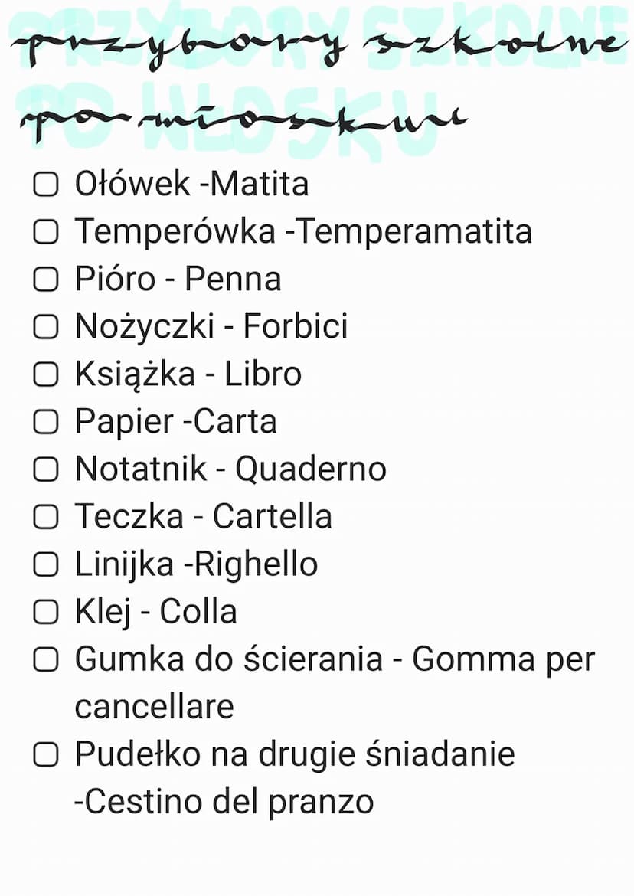634x896 pixels.
Task: Mark the Nożyczki - Forbici checkbox
Action: click(46, 326)
